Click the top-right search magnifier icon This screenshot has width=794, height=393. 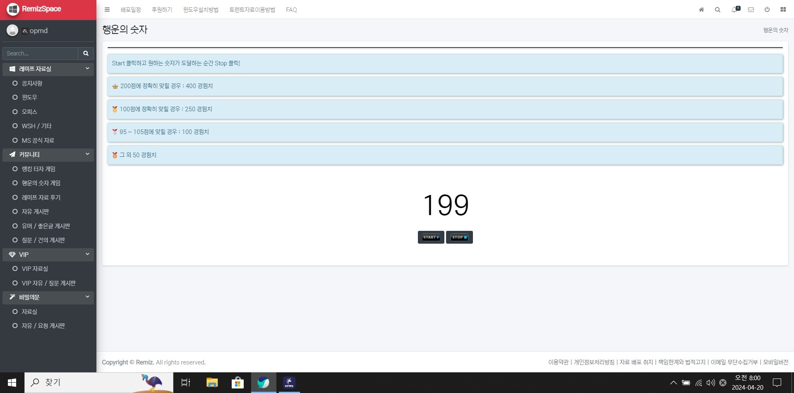click(x=717, y=10)
